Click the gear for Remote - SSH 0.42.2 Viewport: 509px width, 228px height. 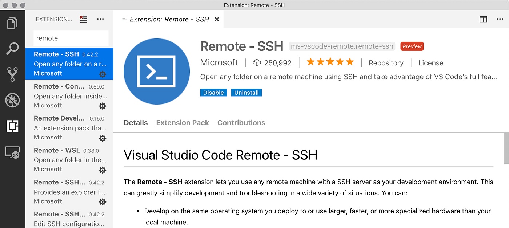tap(103, 74)
